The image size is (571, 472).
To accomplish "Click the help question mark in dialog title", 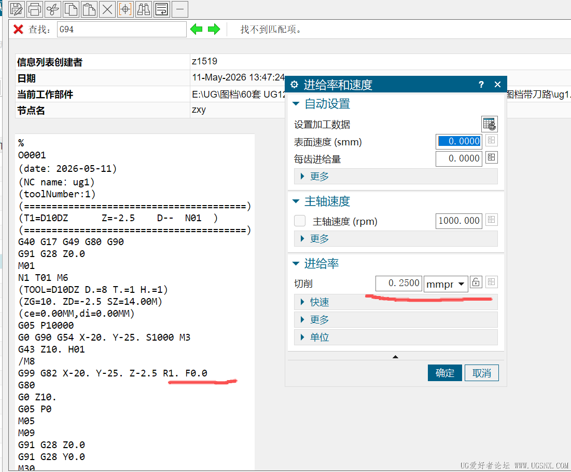I will (481, 85).
